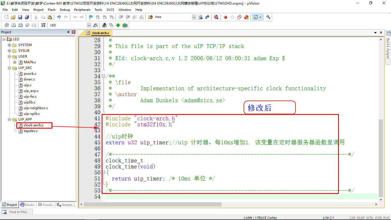Switch to the Functions panel tab

[x=46, y=205]
